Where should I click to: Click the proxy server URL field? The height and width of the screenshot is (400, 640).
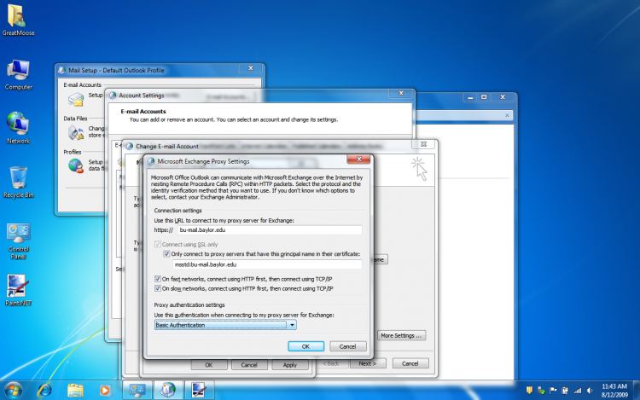(x=270, y=230)
